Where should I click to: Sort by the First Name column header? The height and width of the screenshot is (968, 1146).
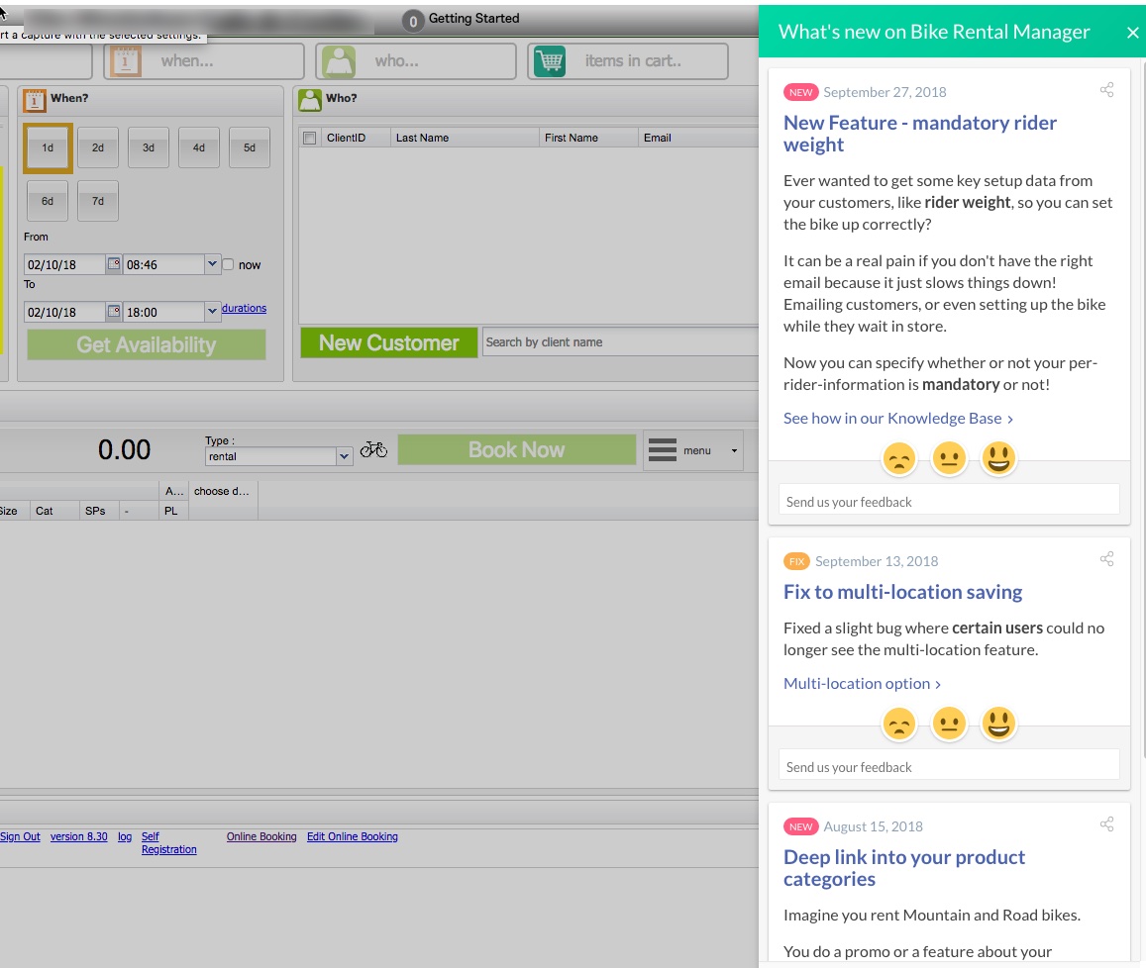pyautogui.click(x=587, y=139)
